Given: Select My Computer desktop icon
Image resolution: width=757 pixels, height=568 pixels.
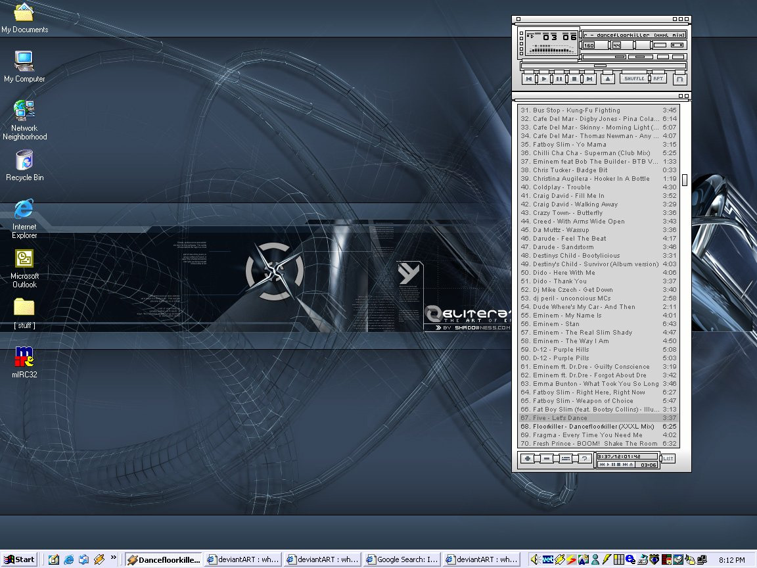Looking at the screenshot, I should point(24,66).
